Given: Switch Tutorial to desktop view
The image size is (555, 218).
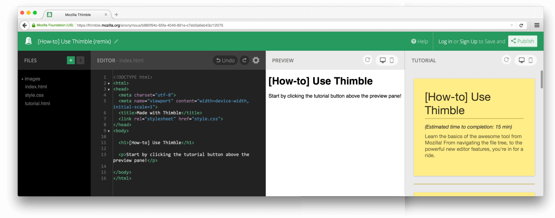Looking at the screenshot, I should pyautogui.click(x=522, y=60).
